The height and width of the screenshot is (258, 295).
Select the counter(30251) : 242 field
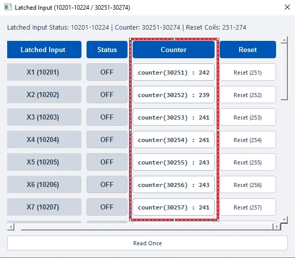click(174, 72)
